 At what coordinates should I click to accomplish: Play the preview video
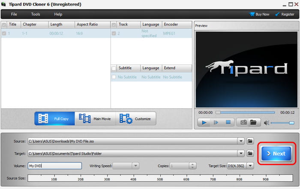[204, 122]
